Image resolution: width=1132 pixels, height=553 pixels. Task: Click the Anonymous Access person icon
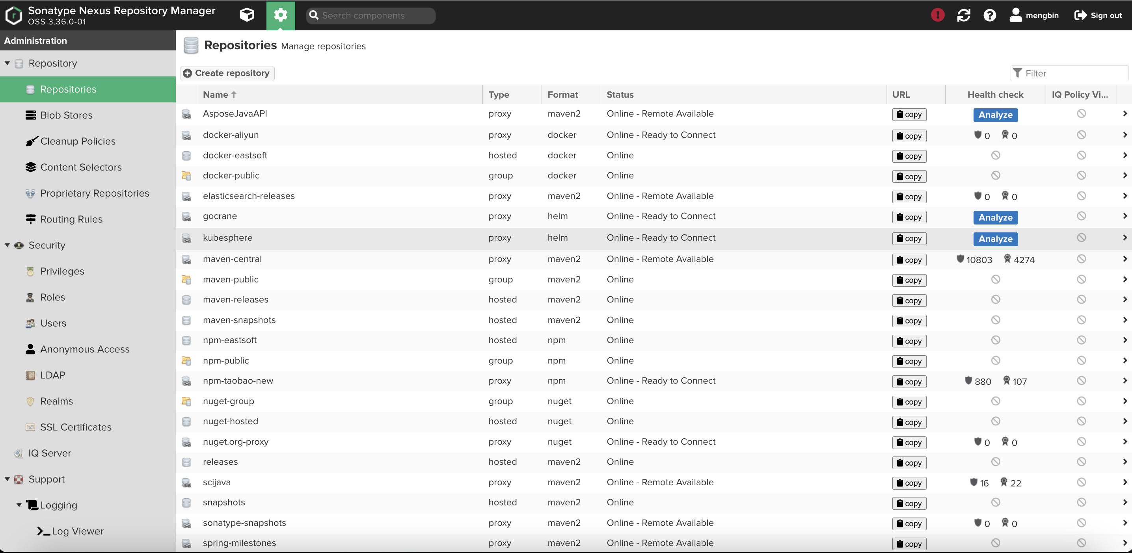point(30,349)
